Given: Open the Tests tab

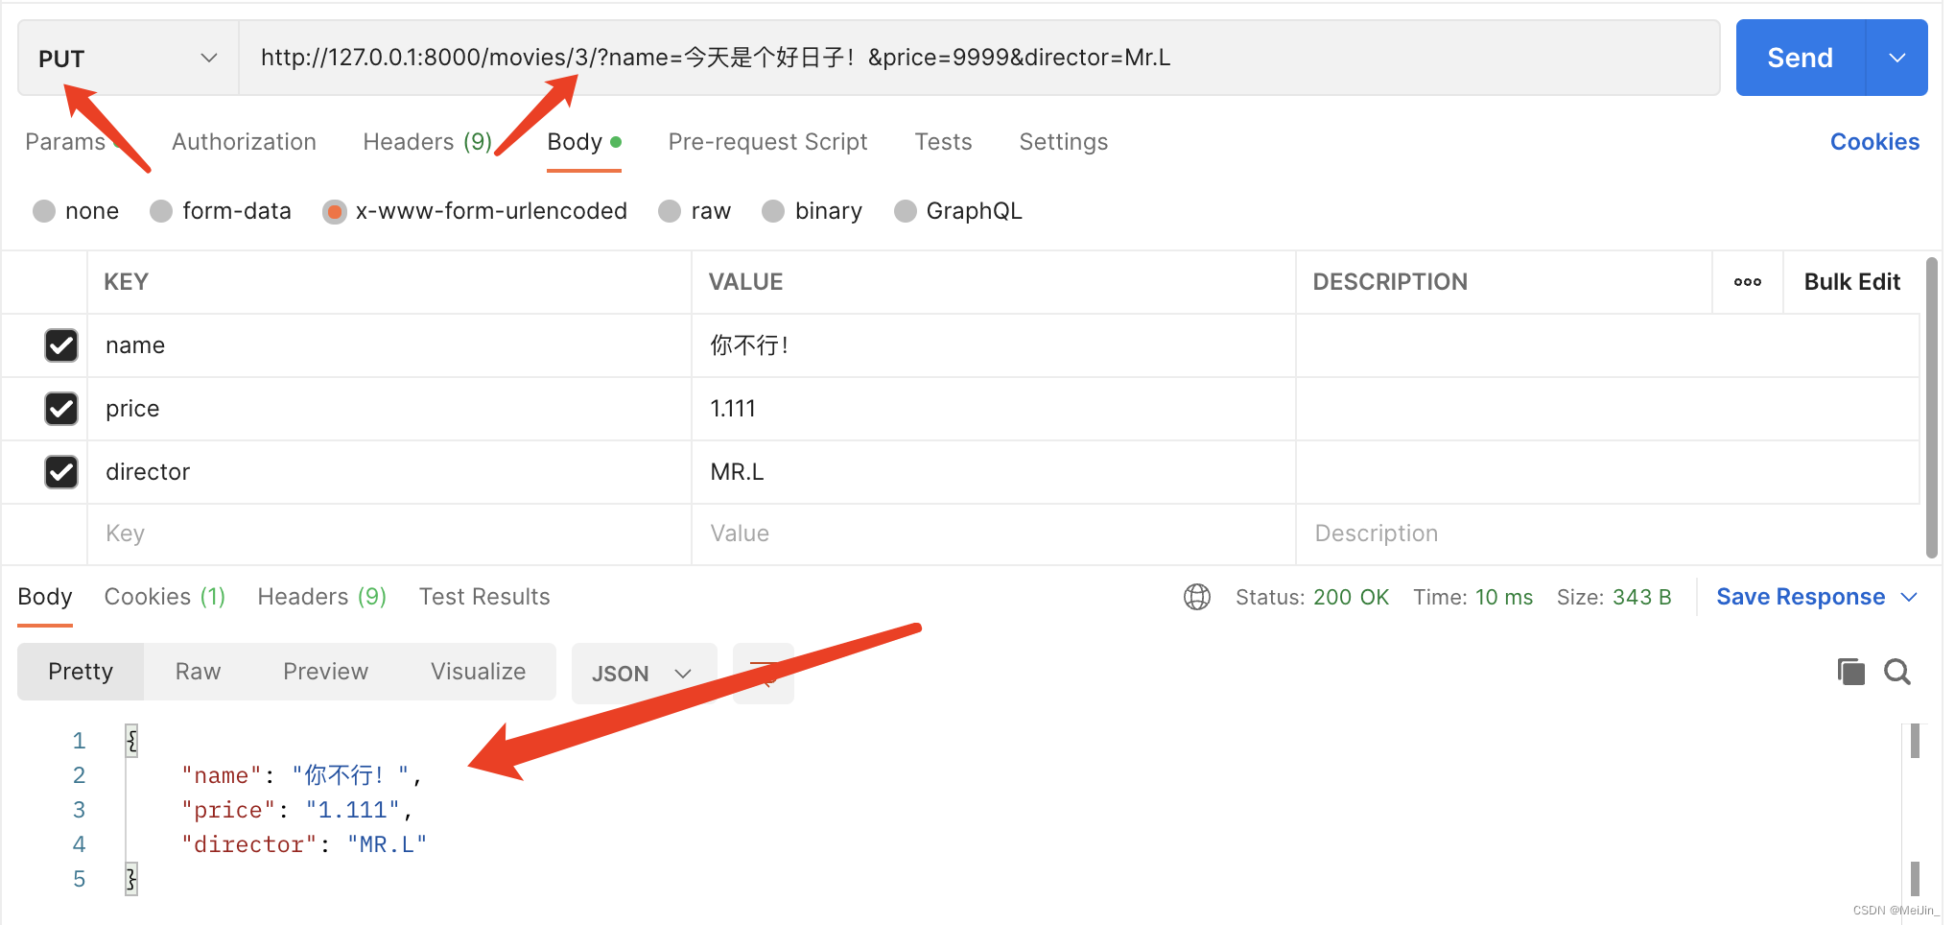Looking at the screenshot, I should [943, 142].
